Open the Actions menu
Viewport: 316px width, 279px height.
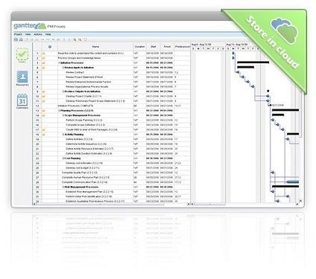pos(38,34)
